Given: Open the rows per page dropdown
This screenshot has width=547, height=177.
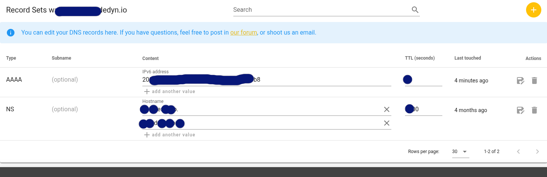Looking at the screenshot, I should tap(460, 152).
